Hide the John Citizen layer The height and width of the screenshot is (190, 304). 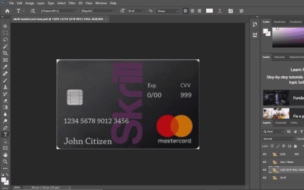(x=264, y=162)
